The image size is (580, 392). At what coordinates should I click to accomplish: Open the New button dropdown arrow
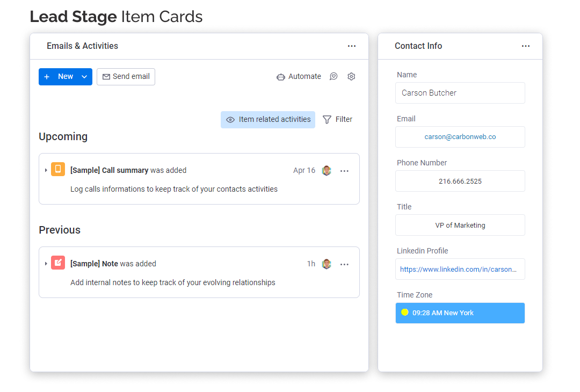[84, 77]
